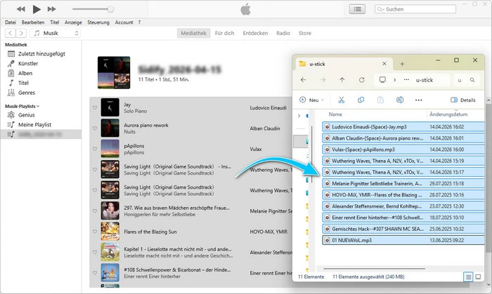Toggle heart for Kapitel 1 - Lieselotte track
This screenshot has height=294, width=492.
click(95, 252)
